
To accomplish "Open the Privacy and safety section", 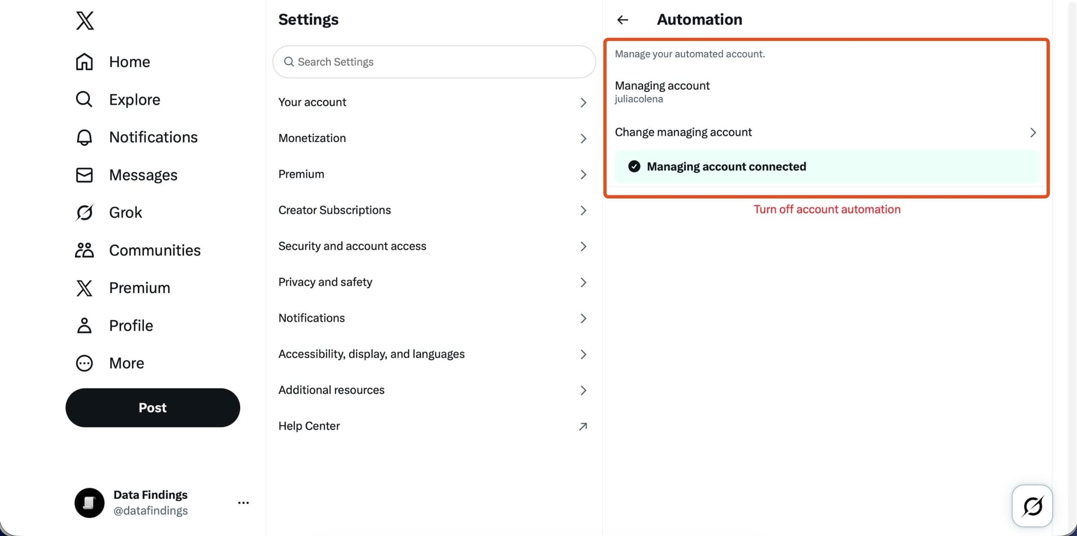I will click(433, 282).
